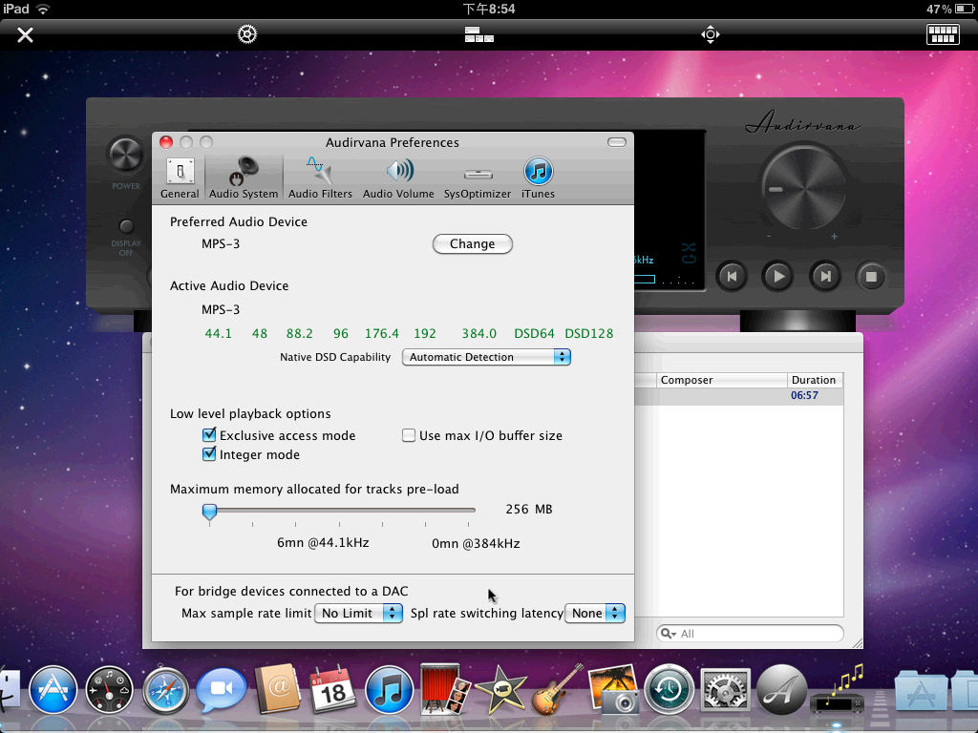
Task: Click the memory pre-load slider thumb
Action: [209, 512]
